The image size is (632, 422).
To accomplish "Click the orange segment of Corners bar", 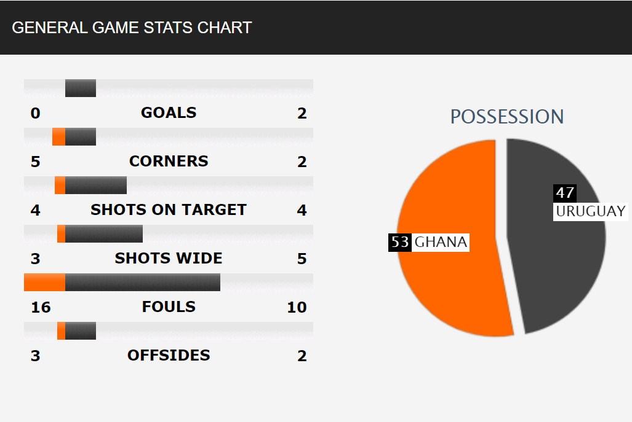I will click(x=59, y=137).
